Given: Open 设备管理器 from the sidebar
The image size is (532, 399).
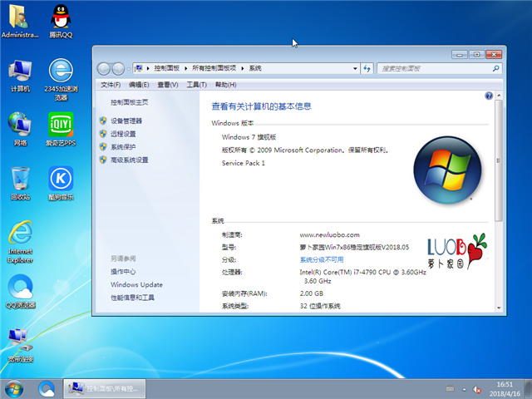Looking at the screenshot, I should click(126, 121).
